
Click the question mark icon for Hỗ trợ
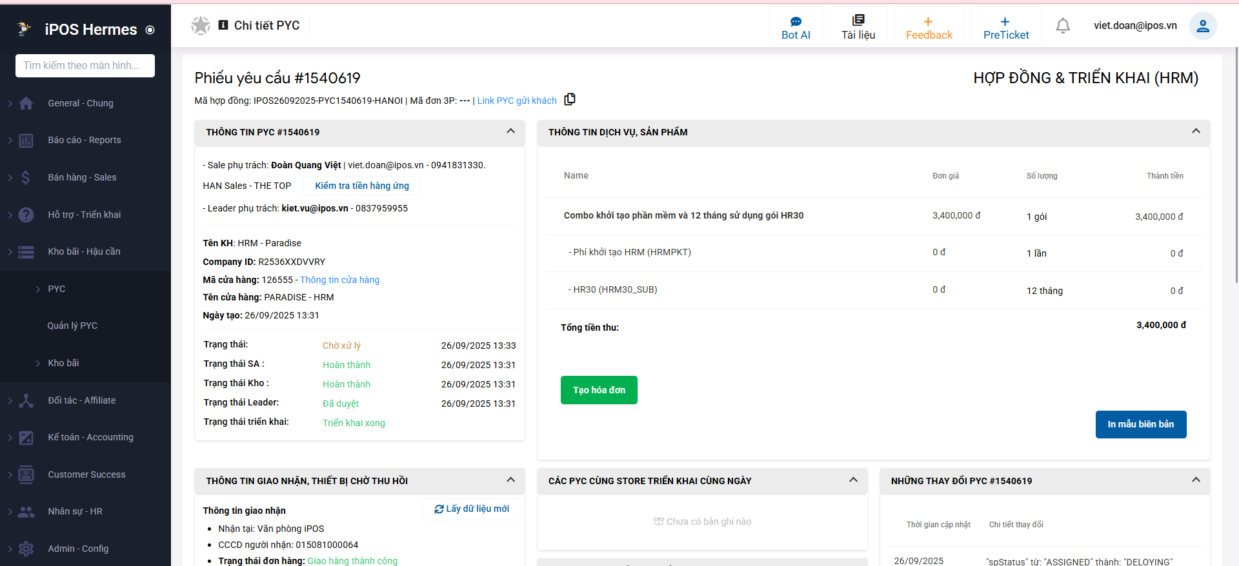(x=26, y=215)
